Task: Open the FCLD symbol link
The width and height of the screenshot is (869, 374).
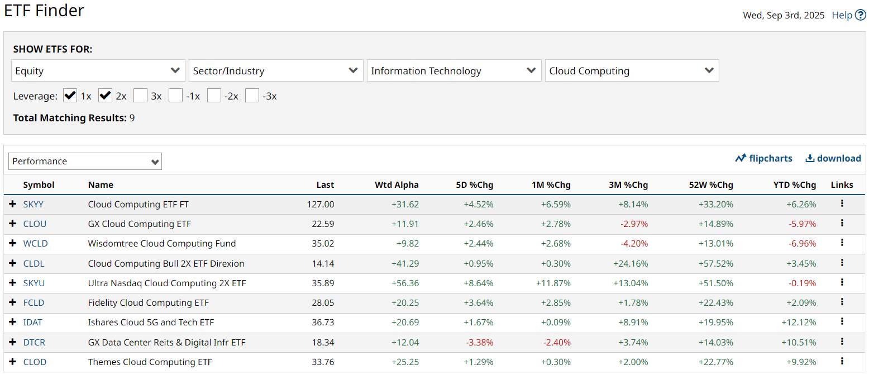Action: (x=34, y=302)
